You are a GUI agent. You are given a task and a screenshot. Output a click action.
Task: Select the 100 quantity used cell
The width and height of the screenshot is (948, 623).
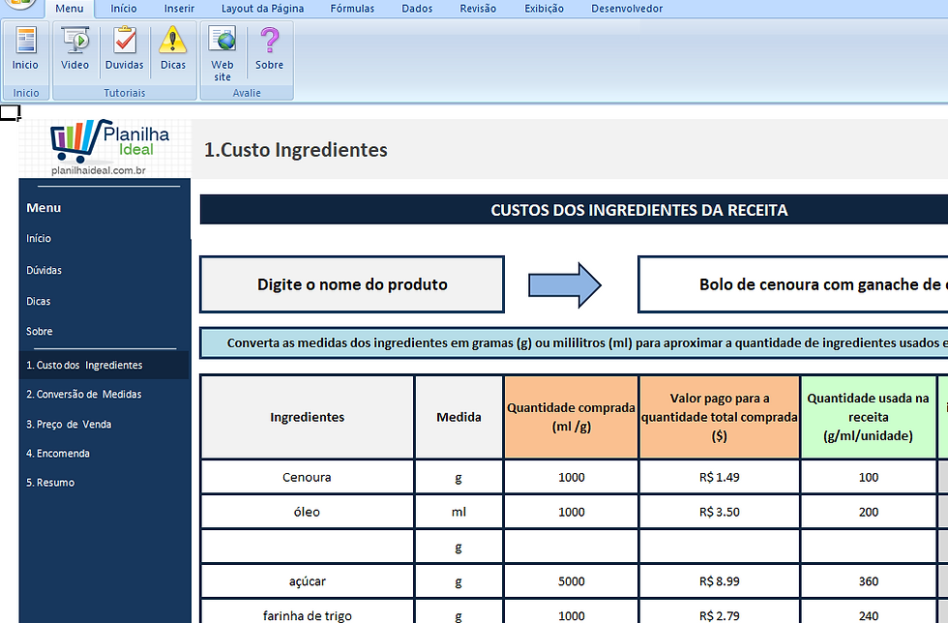pos(869,477)
